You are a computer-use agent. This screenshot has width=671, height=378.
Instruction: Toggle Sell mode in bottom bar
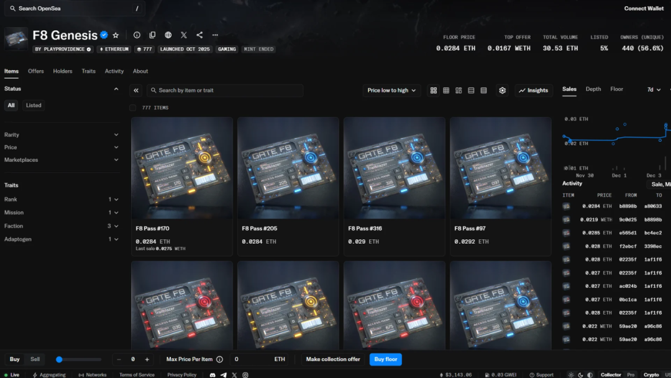(35, 359)
